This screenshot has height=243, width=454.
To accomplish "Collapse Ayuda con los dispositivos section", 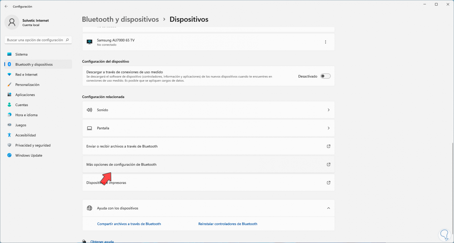I will (329, 208).
